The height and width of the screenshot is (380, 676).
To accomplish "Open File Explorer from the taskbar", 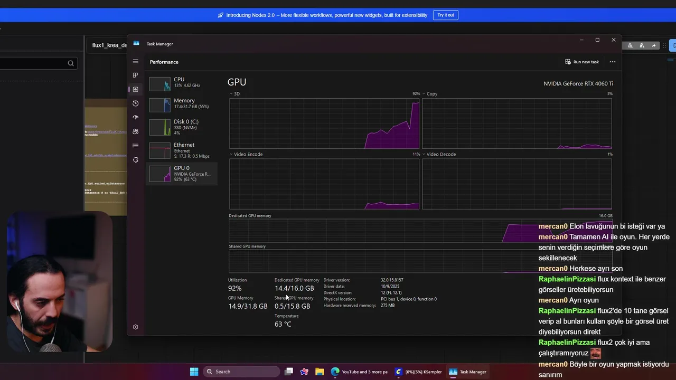I will (320, 372).
